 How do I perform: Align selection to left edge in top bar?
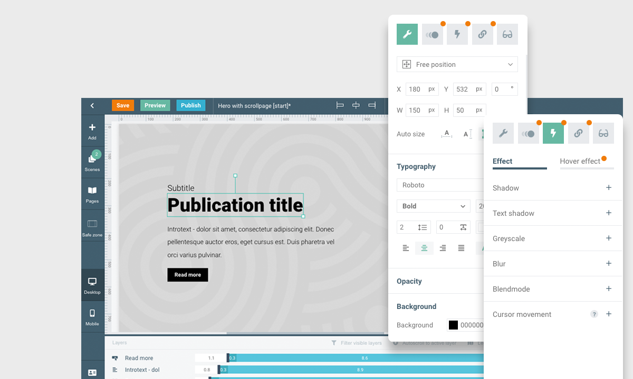pos(340,105)
